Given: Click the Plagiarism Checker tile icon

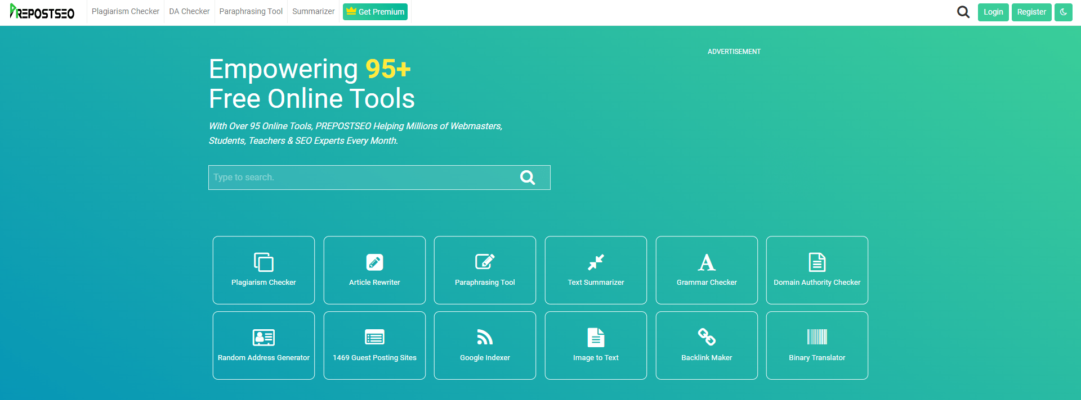Looking at the screenshot, I should [x=263, y=262].
